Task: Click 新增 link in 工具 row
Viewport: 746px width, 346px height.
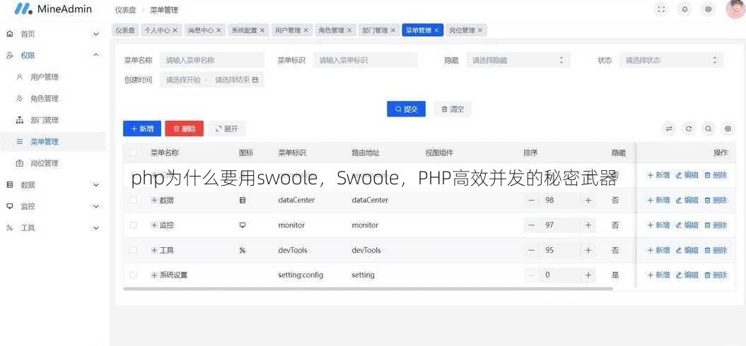Action: (658, 250)
